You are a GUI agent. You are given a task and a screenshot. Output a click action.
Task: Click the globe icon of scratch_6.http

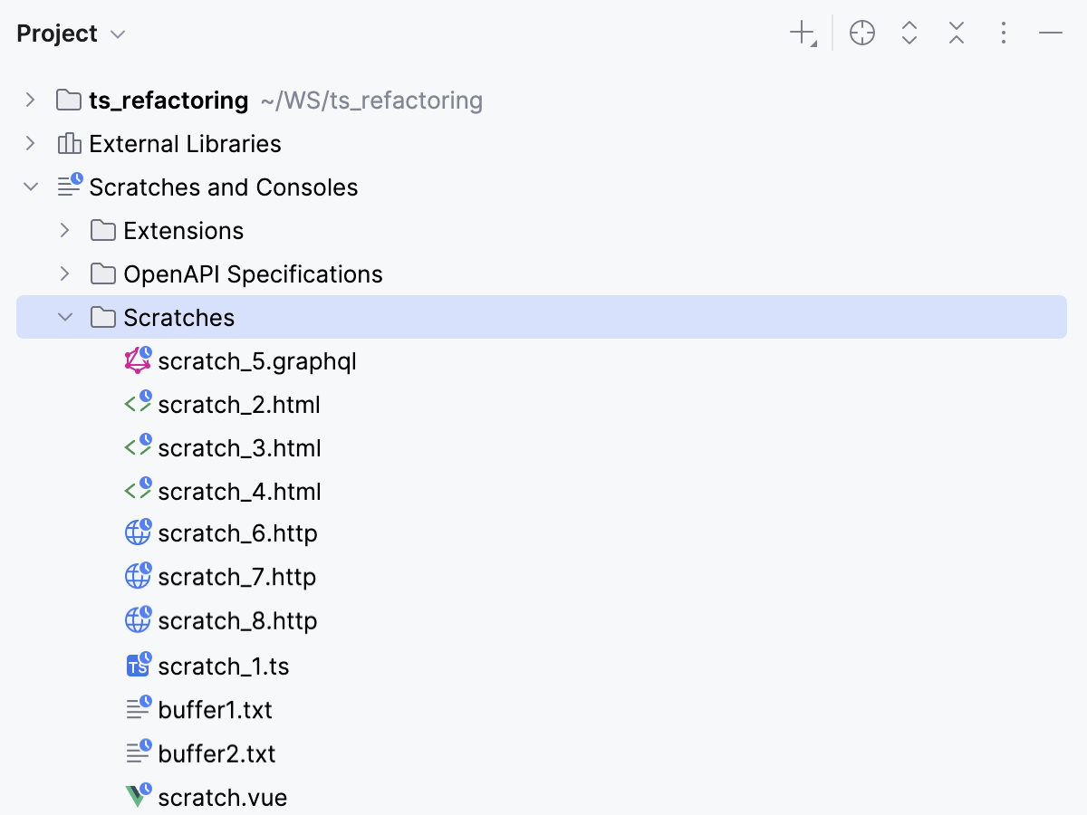(138, 533)
